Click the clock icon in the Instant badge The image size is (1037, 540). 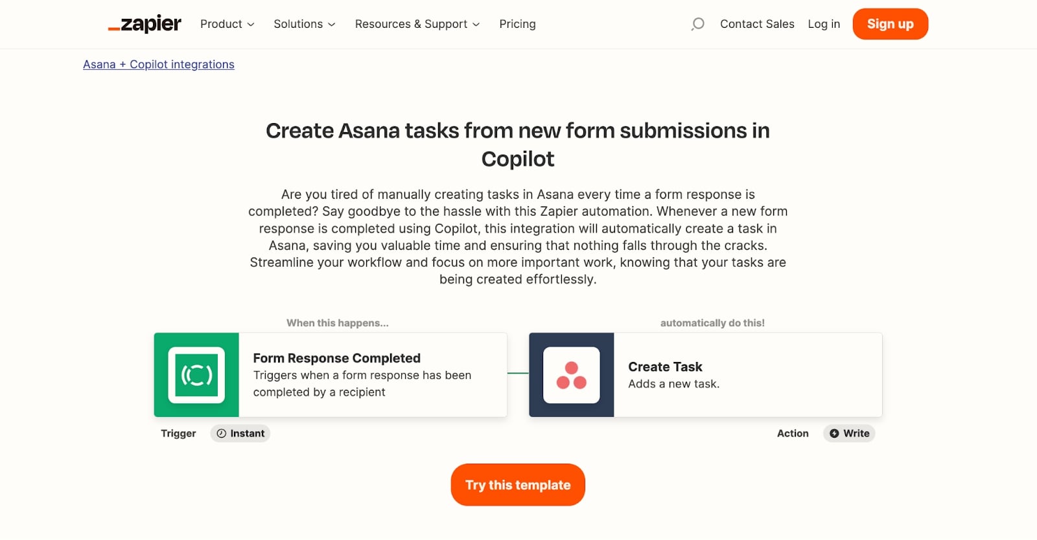(221, 433)
